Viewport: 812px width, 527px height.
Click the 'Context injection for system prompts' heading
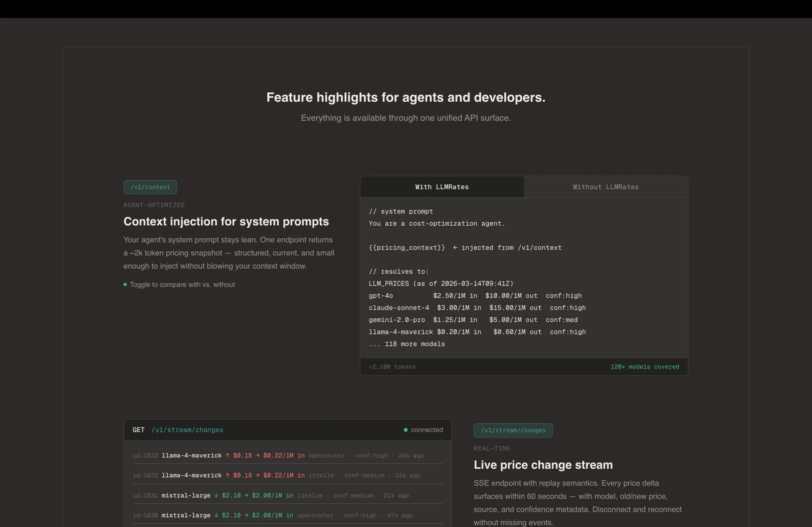click(x=226, y=221)
